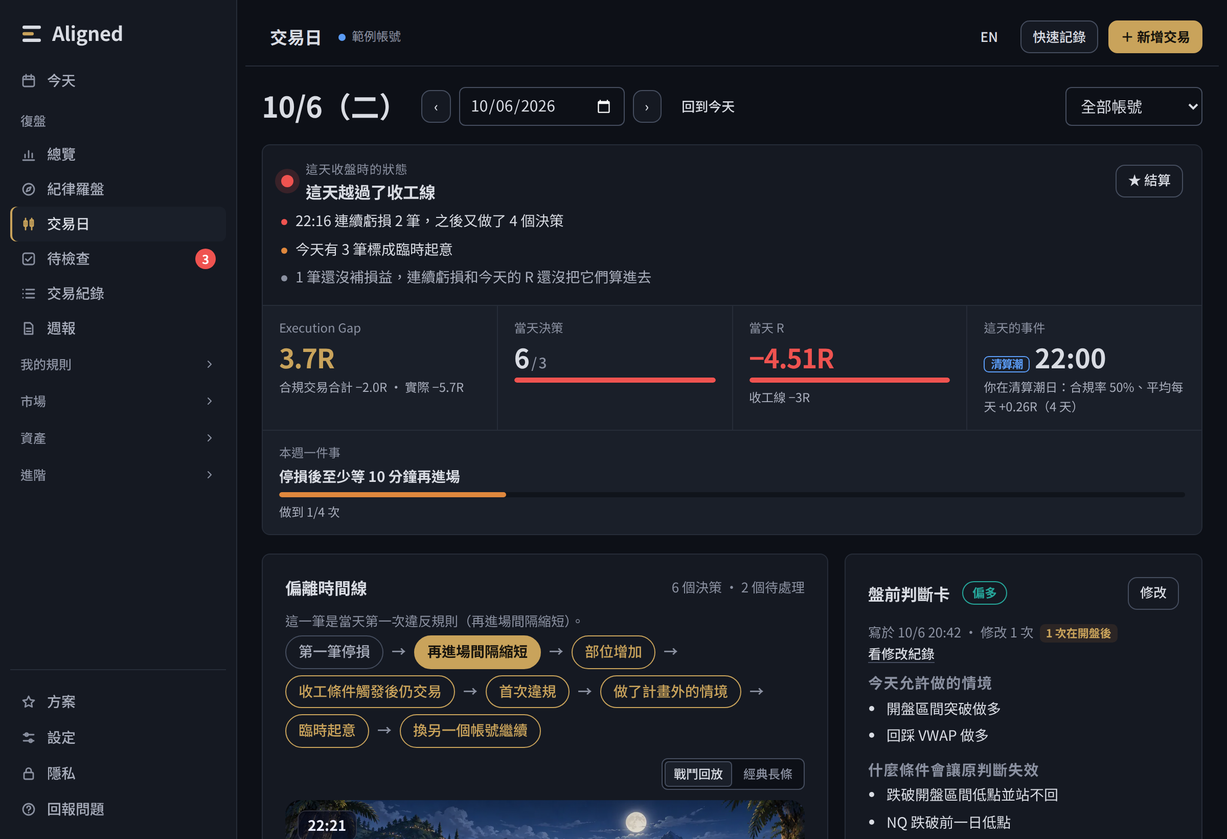Select the 部位增加 timeline chip
This screenshot has width=1227, height=839.
point(613,652)
